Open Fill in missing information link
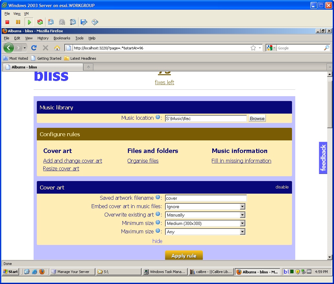 pyautogui.click(x=241, y=161)
